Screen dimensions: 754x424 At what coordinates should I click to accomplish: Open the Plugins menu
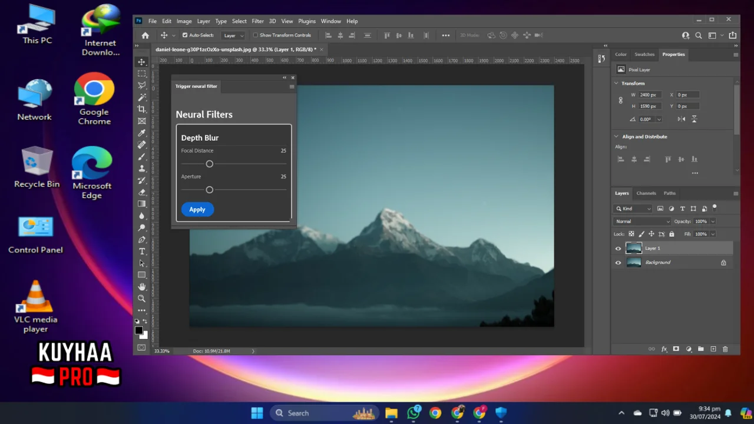[x=307, y=21]
